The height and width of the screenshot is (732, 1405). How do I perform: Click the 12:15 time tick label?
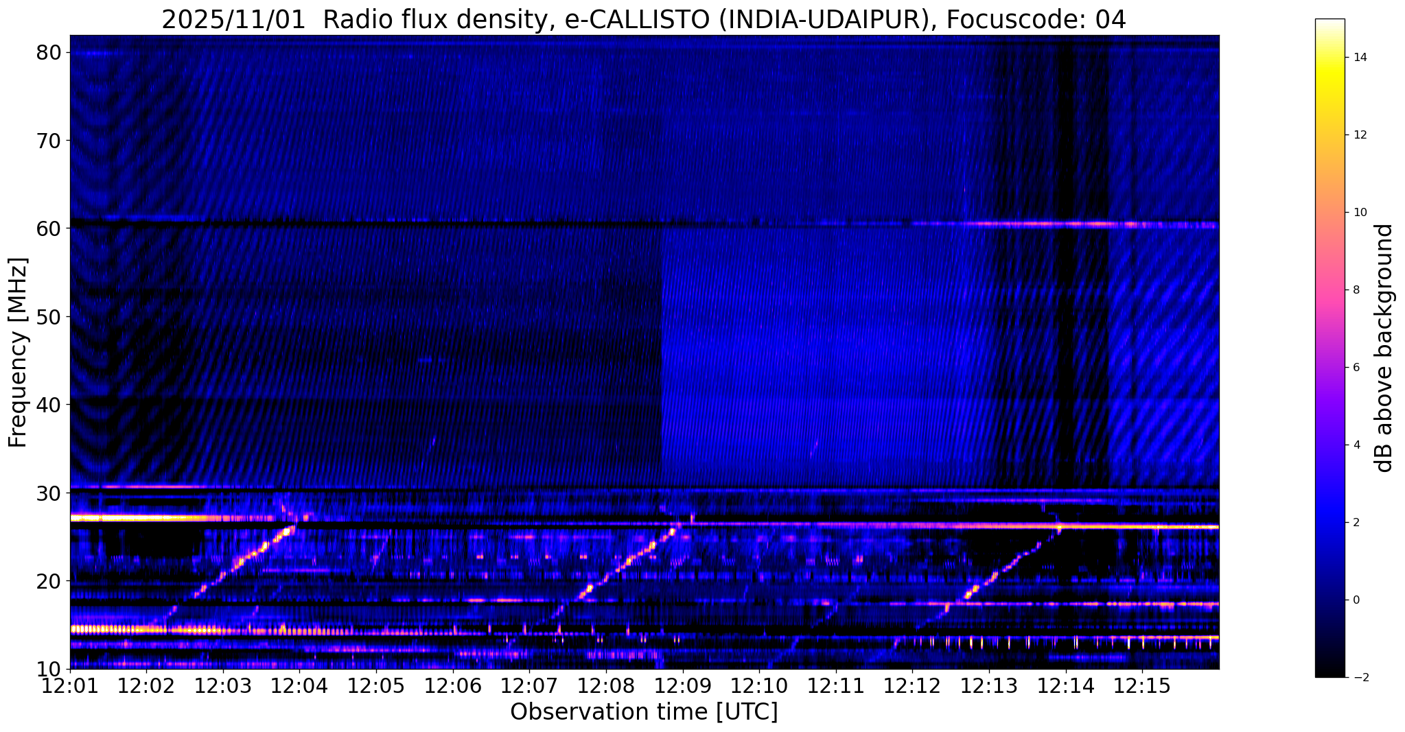point(1142,687)
